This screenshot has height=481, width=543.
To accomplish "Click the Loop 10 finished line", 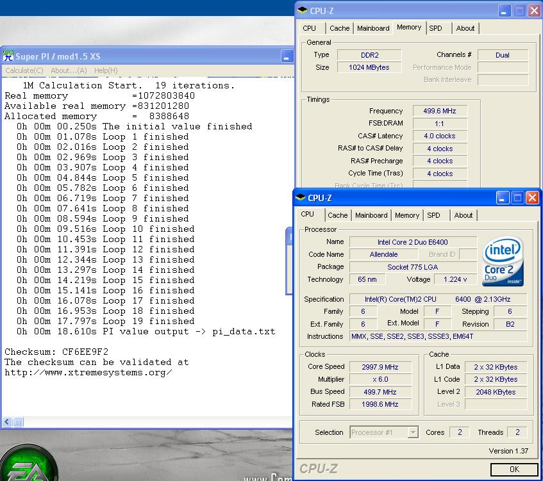I will [x=106, y=229].
